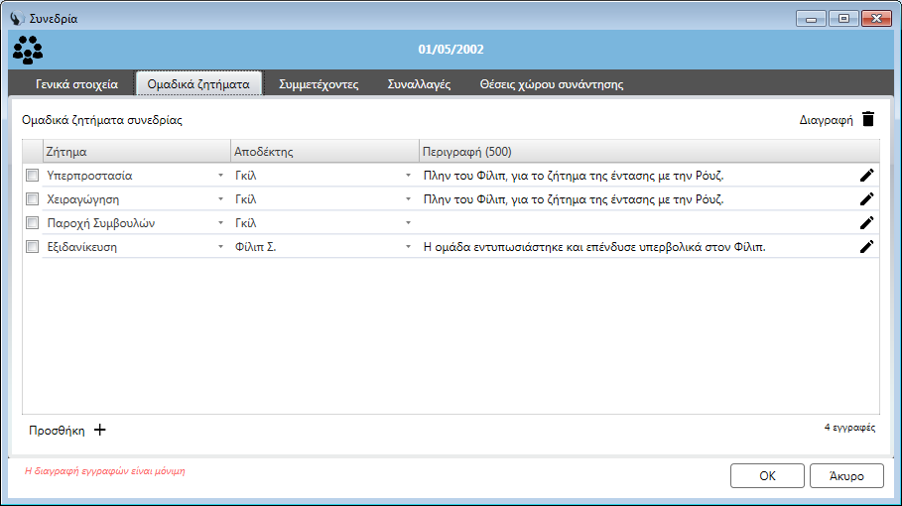This screenshot has height=506, width=902.
Task: Expand the Αποδέκτης dropdown in Χειραγώγηση row
Action: click(409, 199)
